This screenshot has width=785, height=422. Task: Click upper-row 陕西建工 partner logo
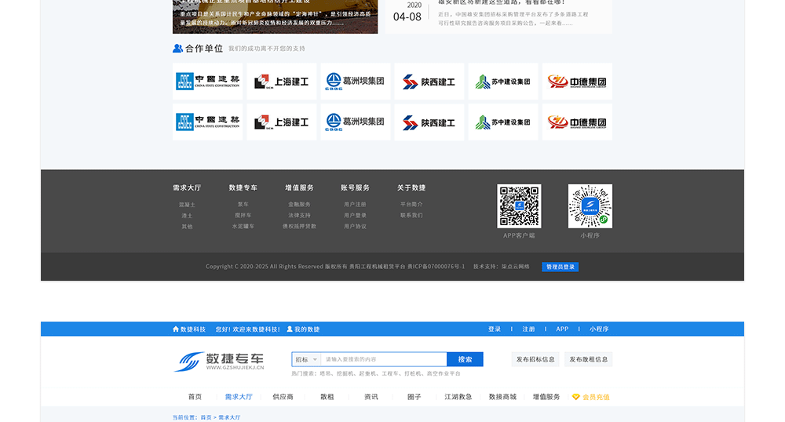429,81
